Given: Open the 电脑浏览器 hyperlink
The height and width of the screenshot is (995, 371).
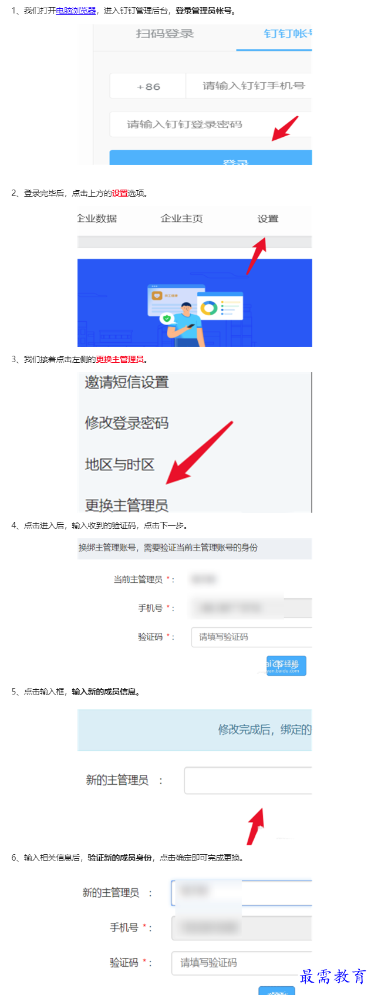Looking at the screenshot, I should (x=76, y=11).
